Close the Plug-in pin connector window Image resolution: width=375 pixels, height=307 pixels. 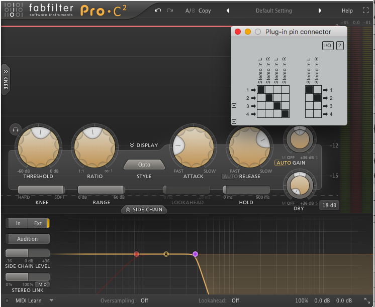point(238,32)
